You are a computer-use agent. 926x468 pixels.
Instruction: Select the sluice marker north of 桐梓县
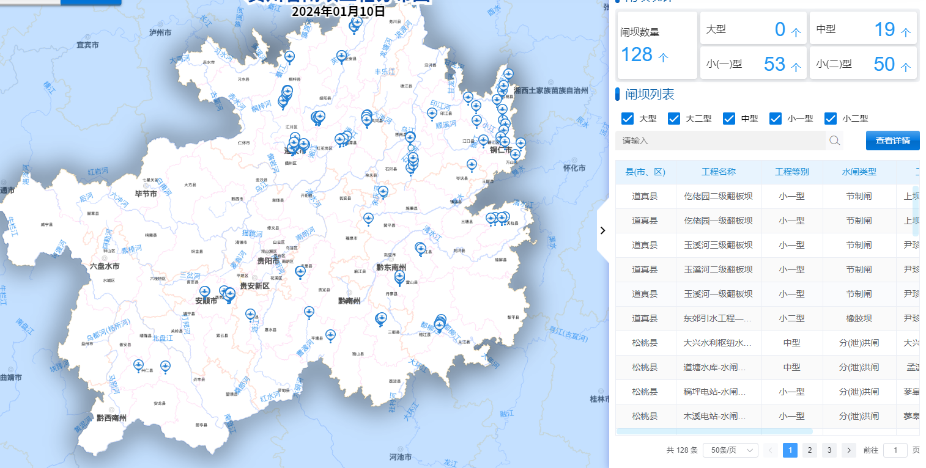pos(290,57)
